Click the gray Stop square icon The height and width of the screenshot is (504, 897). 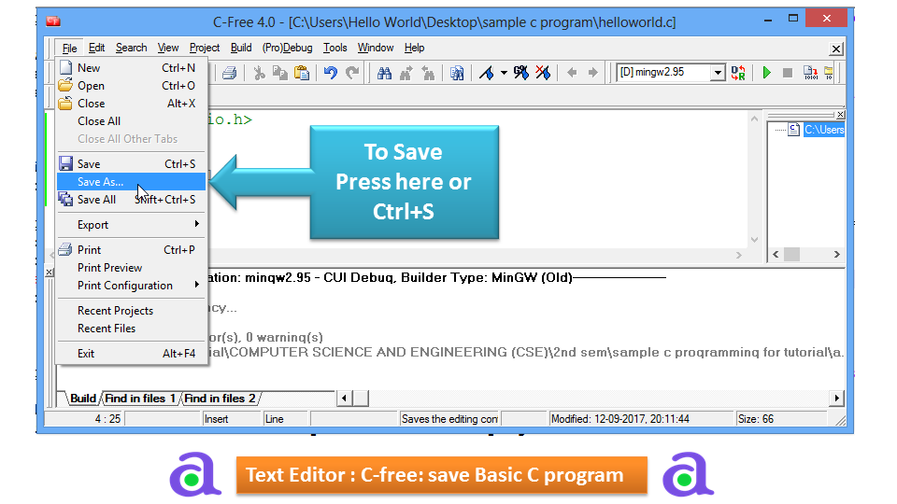(788, 73)
